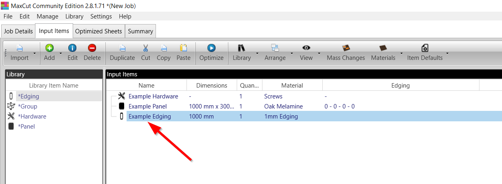Click the Example Panel black icon

point(122,106)
